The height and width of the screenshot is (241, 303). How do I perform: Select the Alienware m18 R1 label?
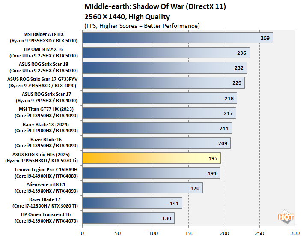click(x=46, y=184)
